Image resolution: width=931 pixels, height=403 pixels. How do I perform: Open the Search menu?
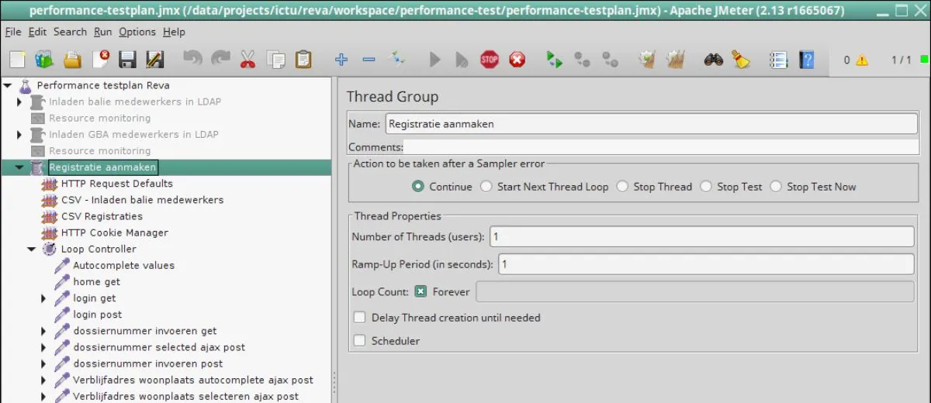click(x=70, y=32)
